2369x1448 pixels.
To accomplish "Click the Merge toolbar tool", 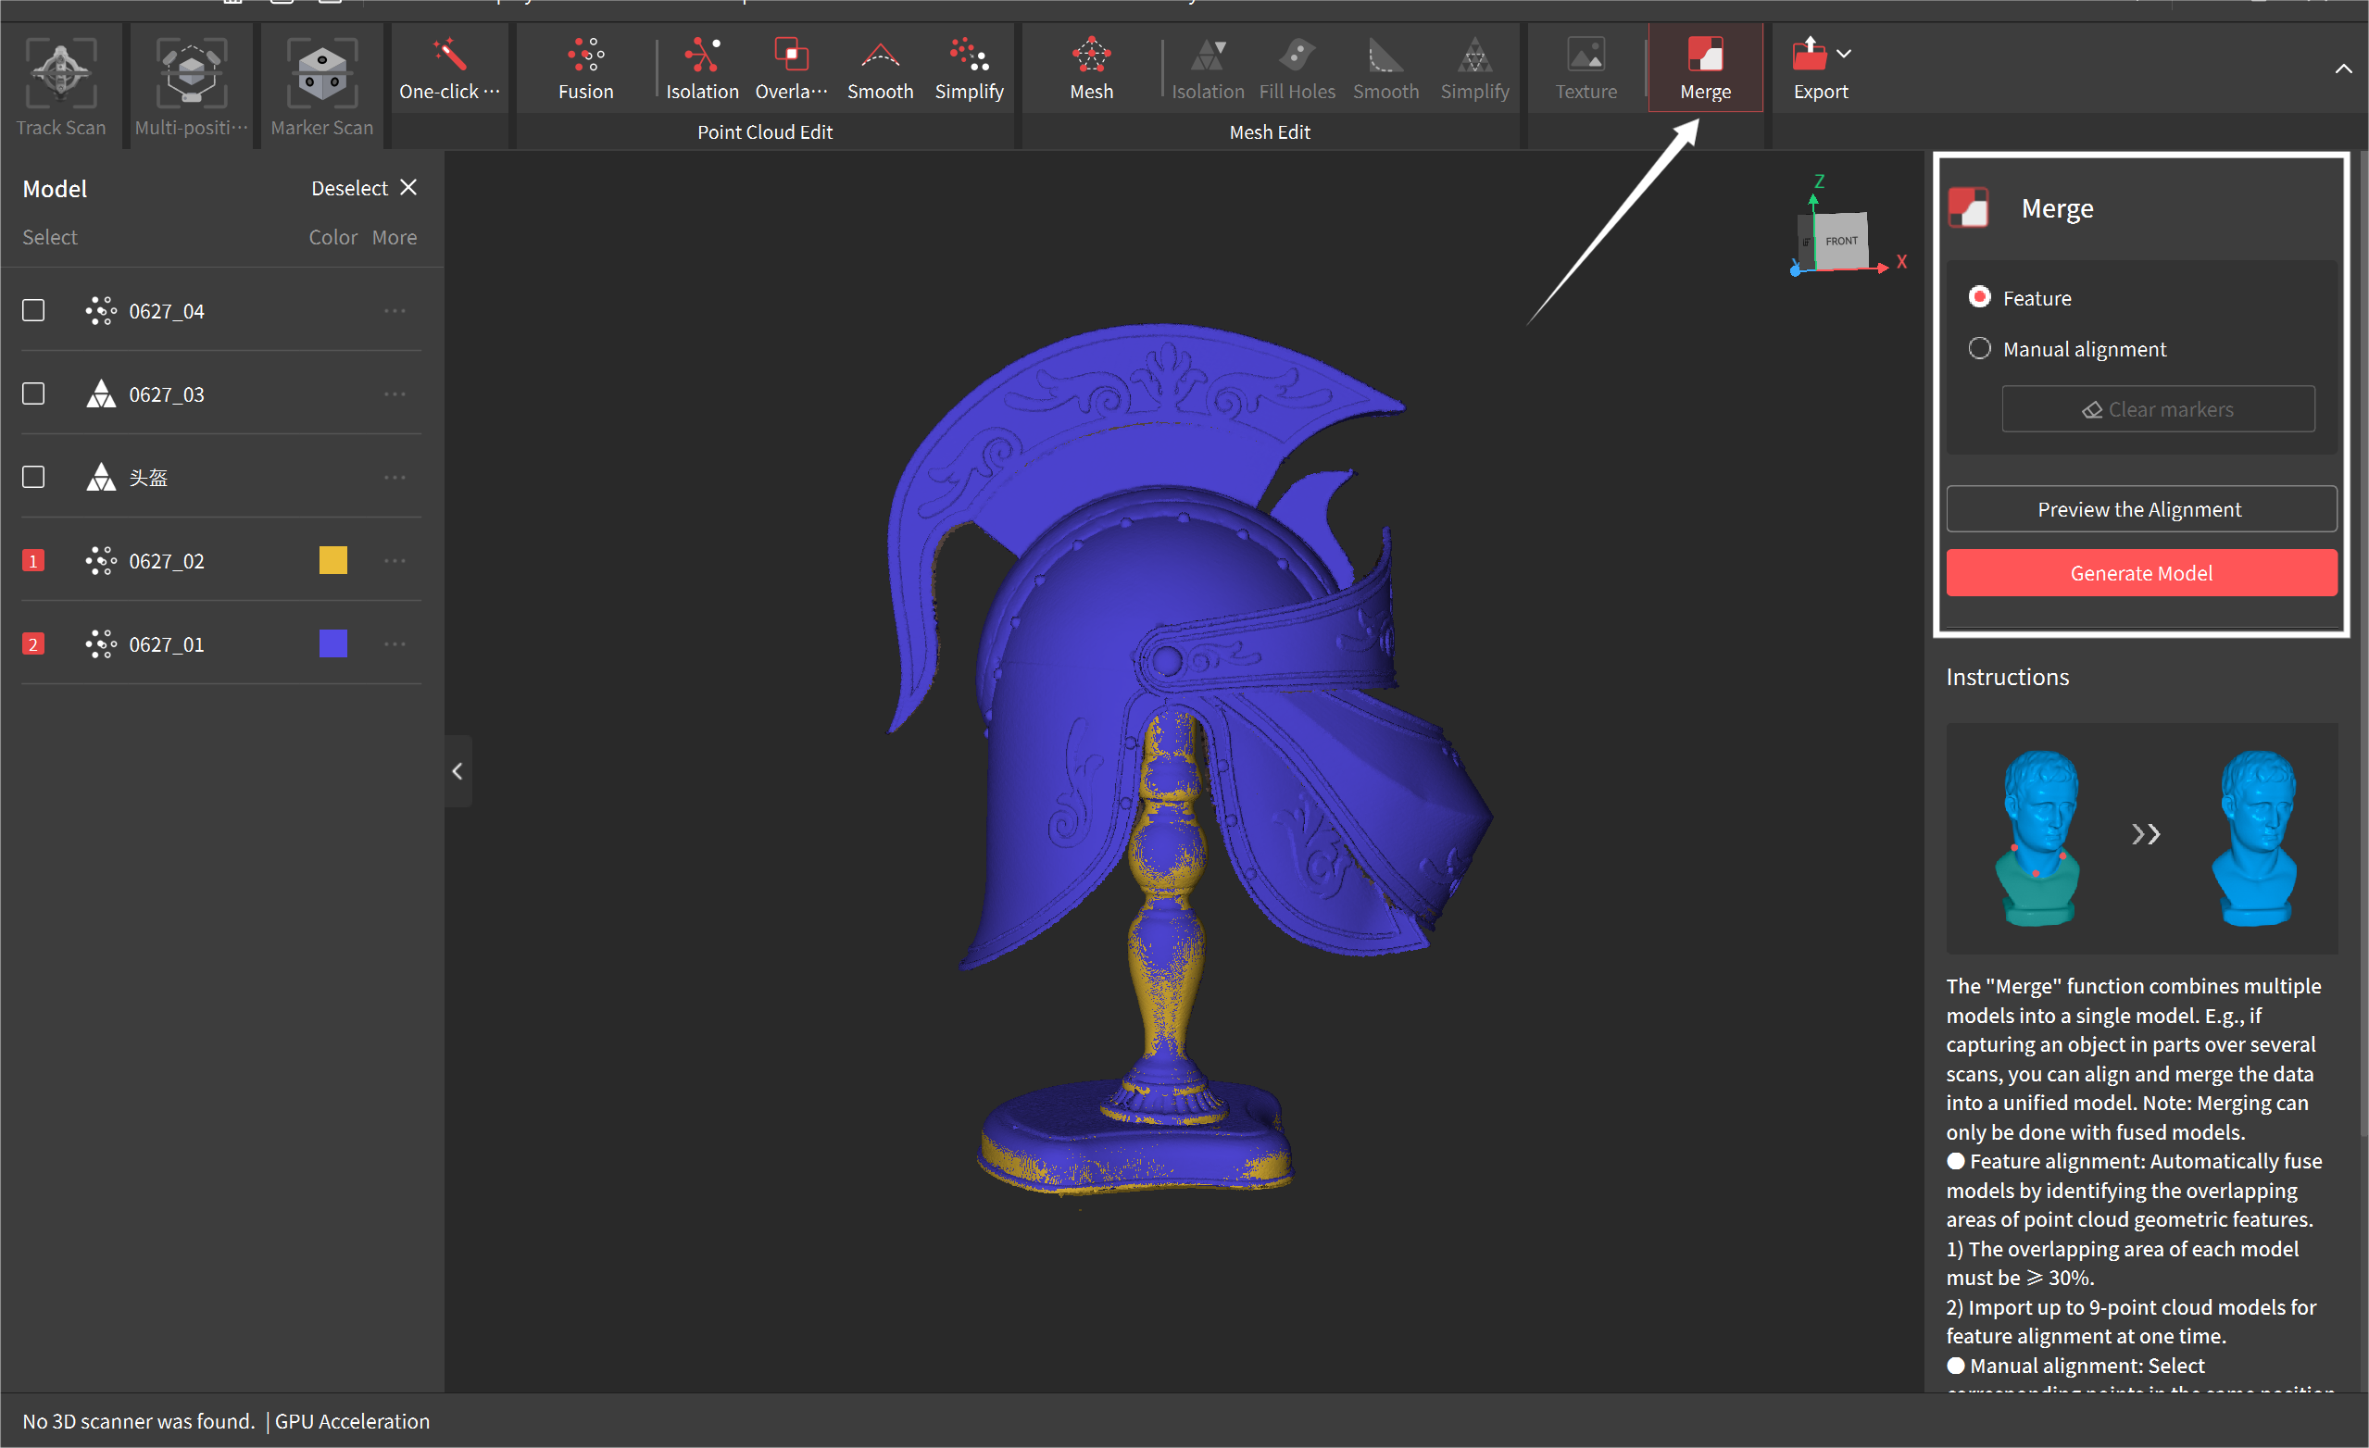I will tap(1705, 69).
